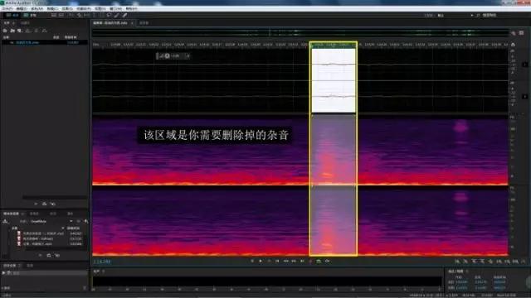
Task: Switch to Multitrack view button
Action: [x=30, y=15]
